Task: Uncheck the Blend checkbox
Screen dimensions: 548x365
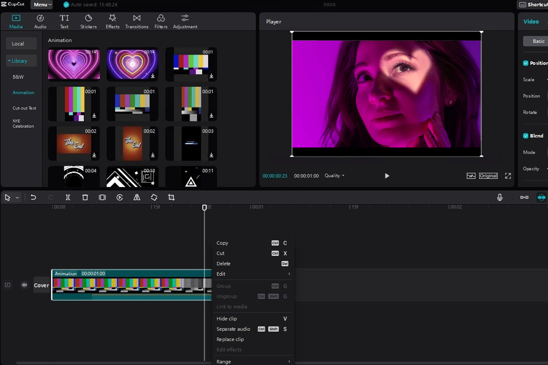Action: coord(526,136)
